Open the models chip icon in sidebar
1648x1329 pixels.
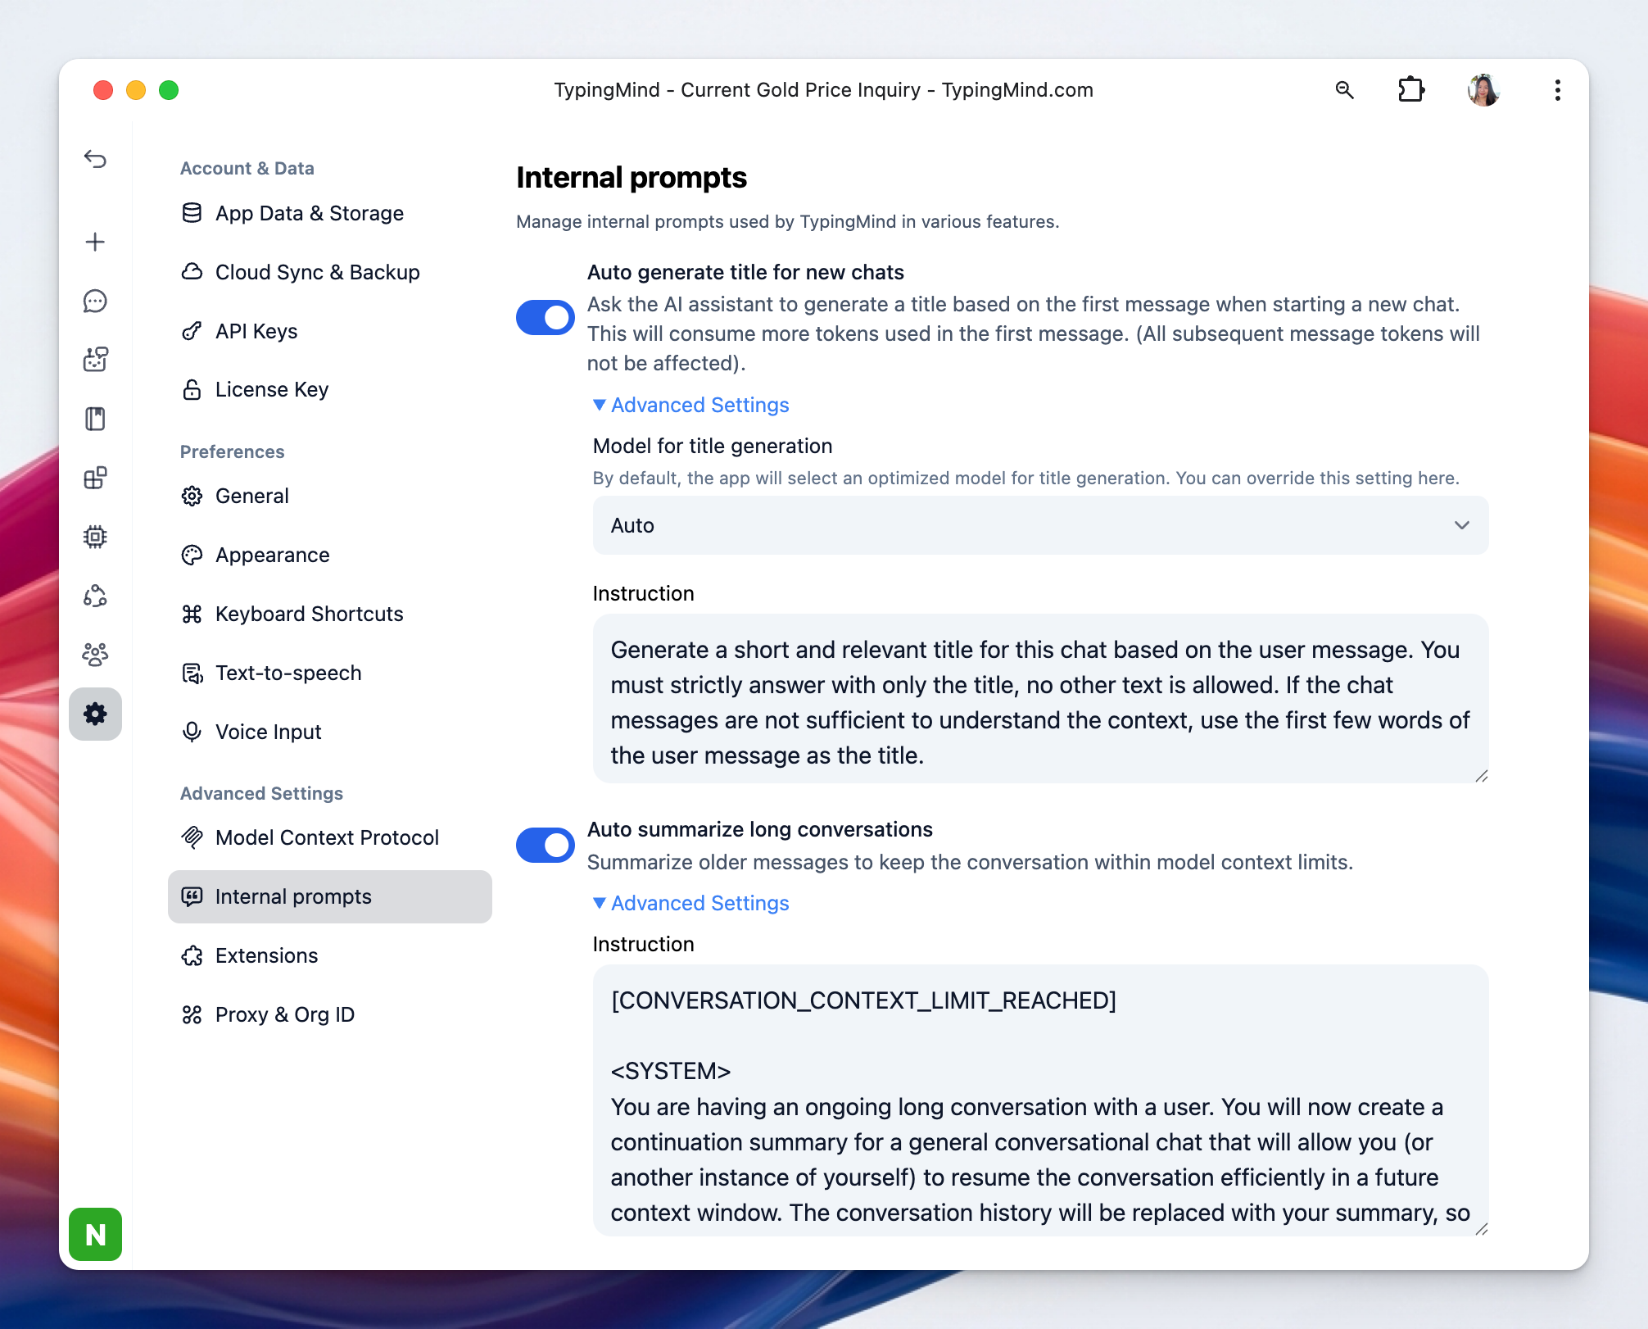tap(95, 537)
